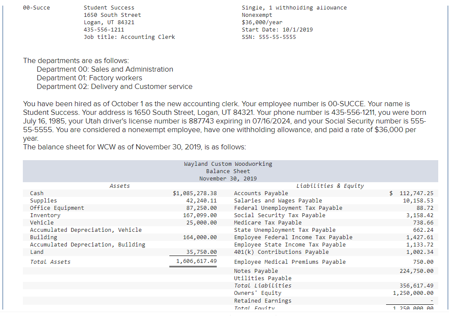Click Employee Medical Premiums Payable value 750.00
Screen dimensions: 449x316
pyautogui.click(x=423, y=262)
